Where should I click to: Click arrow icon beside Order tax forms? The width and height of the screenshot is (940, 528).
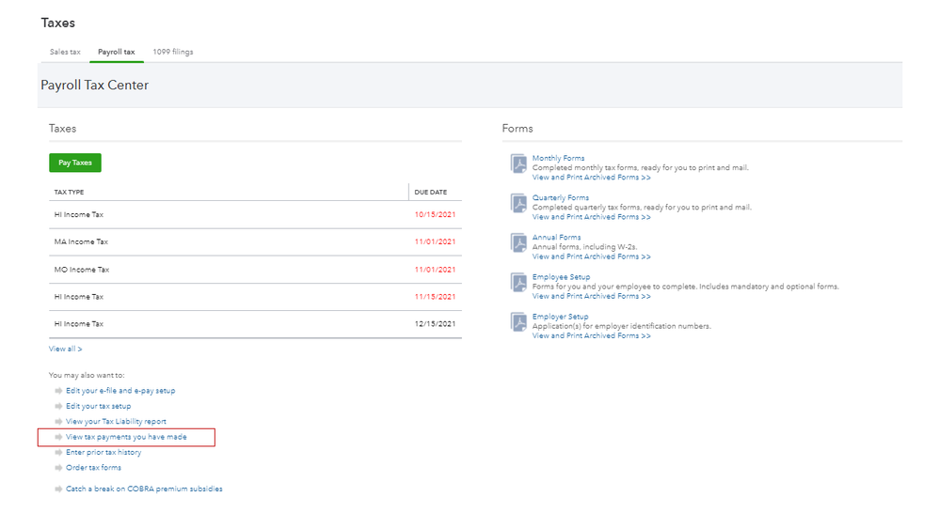tap(58, 468)
